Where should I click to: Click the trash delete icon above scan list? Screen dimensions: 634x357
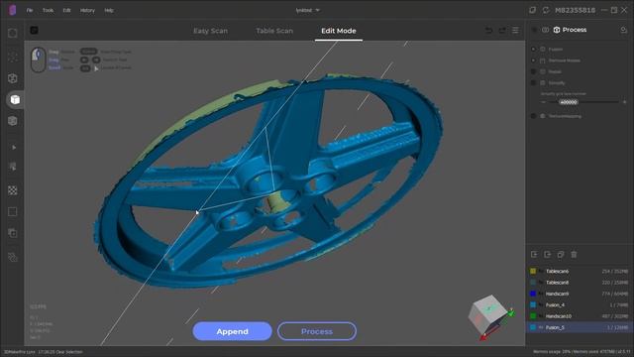(574, 255)
